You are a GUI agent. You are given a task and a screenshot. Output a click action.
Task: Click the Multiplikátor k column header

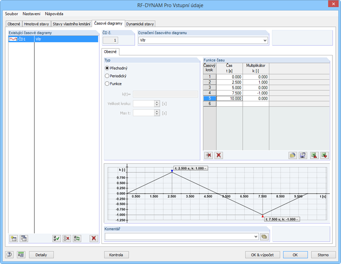tap(256, 68)
